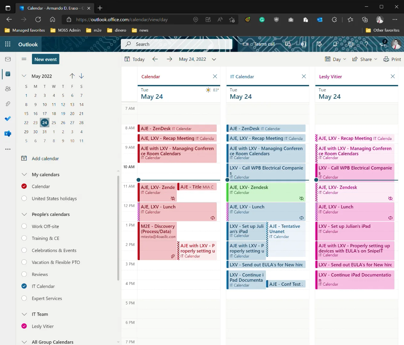Open the account profile picture in Outlook header
Image resolution: width=404 pixels, height=345 pixels.
[396, 44]
